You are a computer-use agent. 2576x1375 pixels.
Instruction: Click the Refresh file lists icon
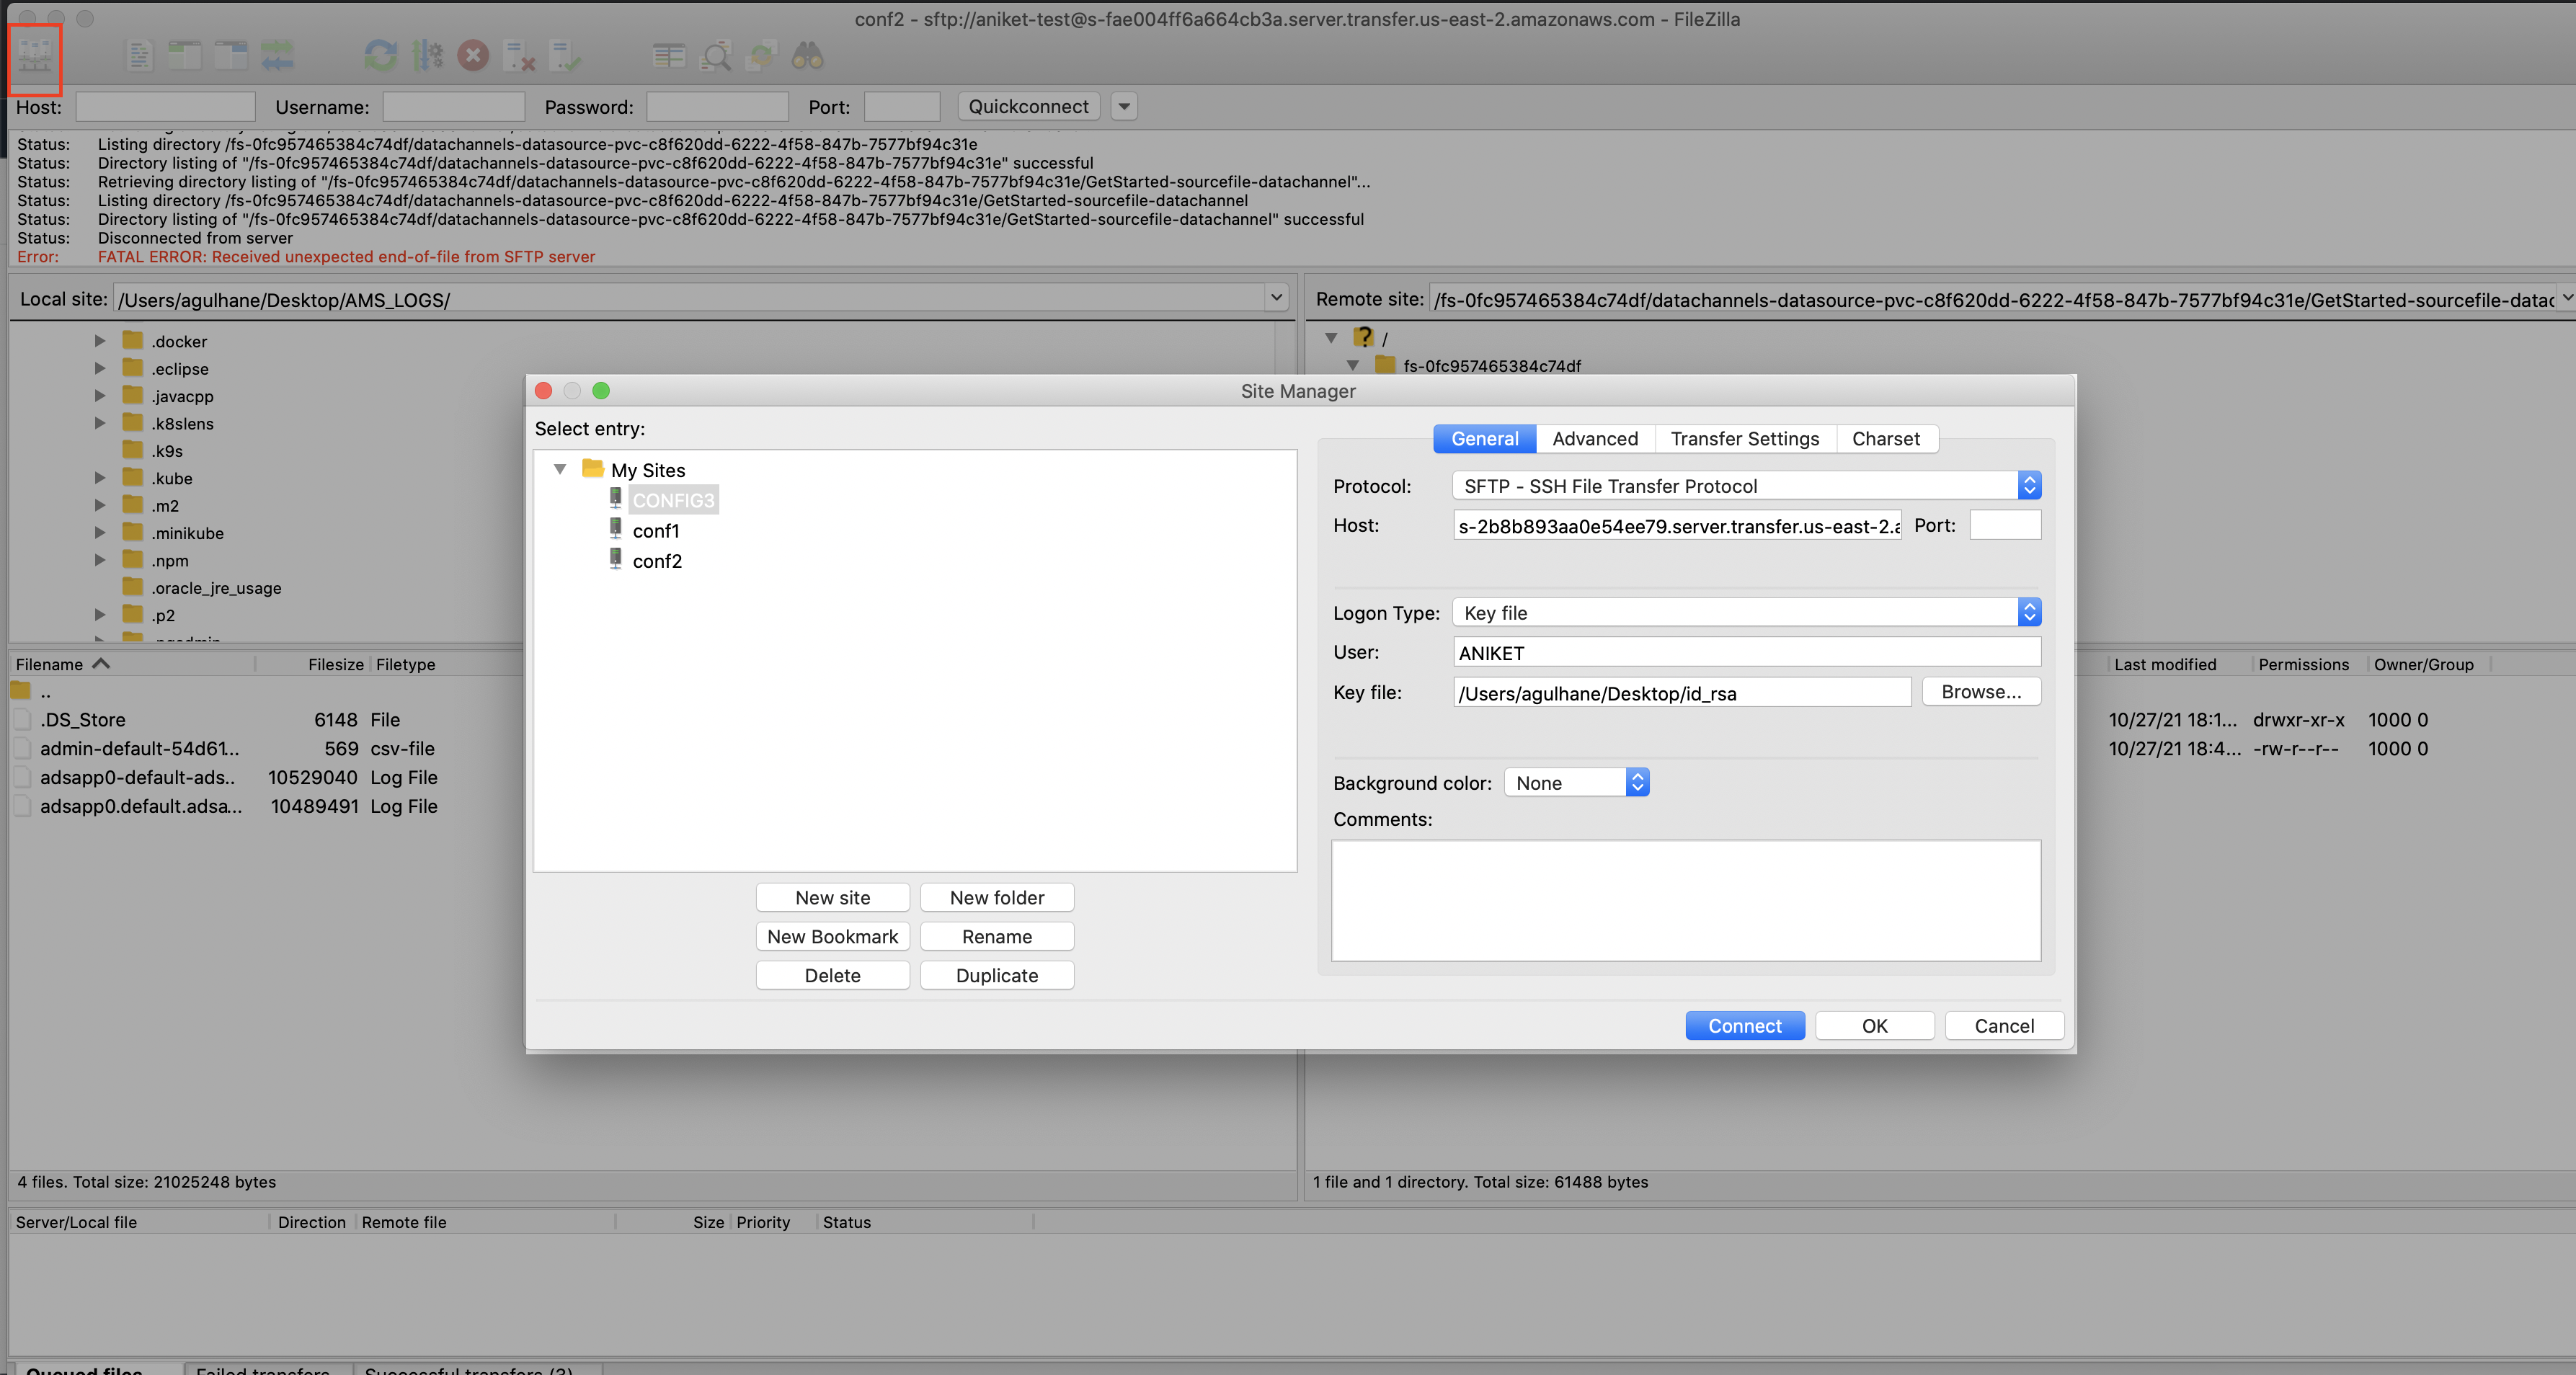click(x=380, y=56)
